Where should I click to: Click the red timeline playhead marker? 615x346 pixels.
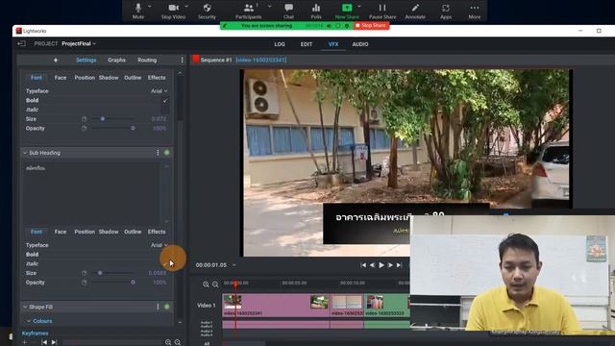click(x=235, y=284)
